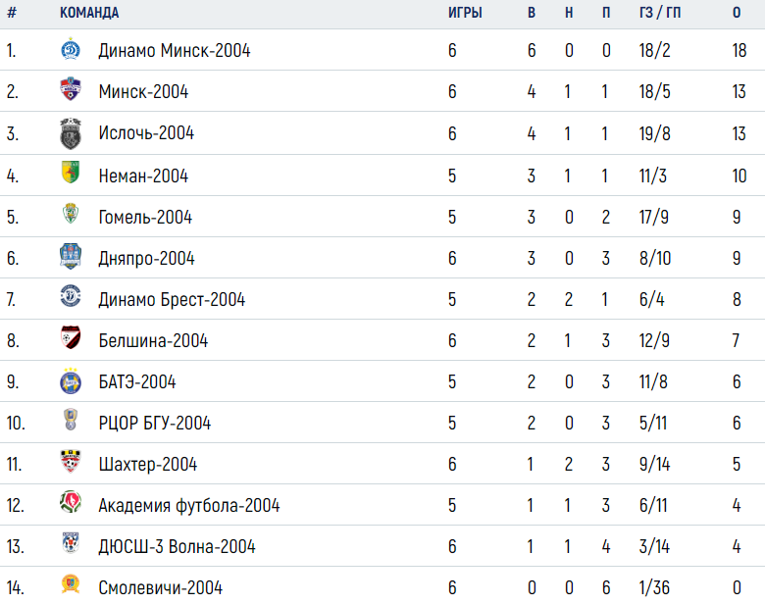This screenshot has height=604, width=765.
Task: Open the РЦОР БГУ-2004 team link
Action: (155, 423)
